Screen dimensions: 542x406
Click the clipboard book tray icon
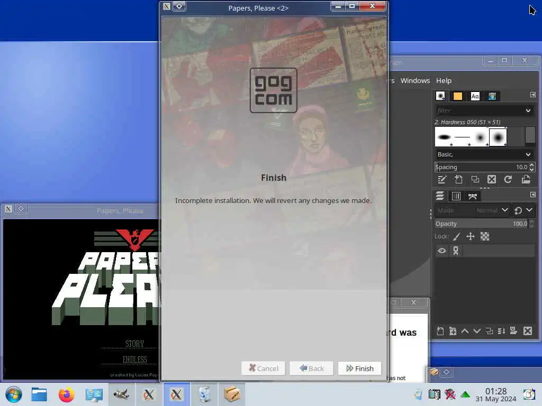pos(434,394)
